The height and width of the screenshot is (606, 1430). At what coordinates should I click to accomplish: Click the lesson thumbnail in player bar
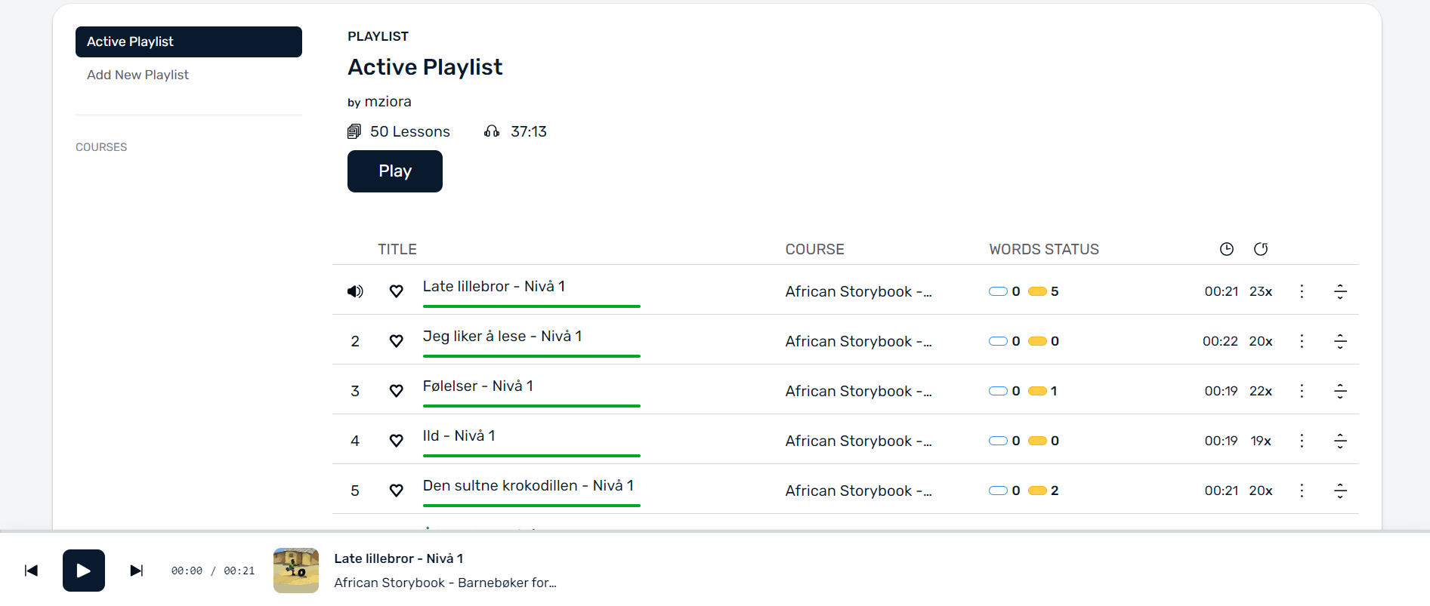tap(296, 571)
